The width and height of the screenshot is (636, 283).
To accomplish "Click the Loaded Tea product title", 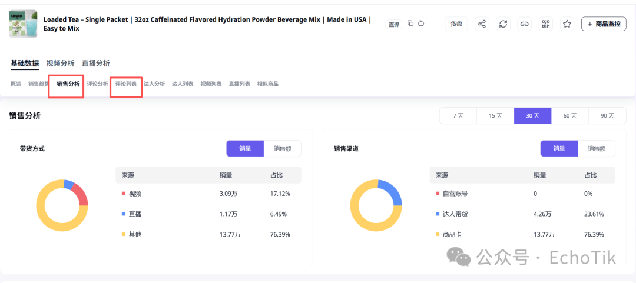I will (207, 24).
